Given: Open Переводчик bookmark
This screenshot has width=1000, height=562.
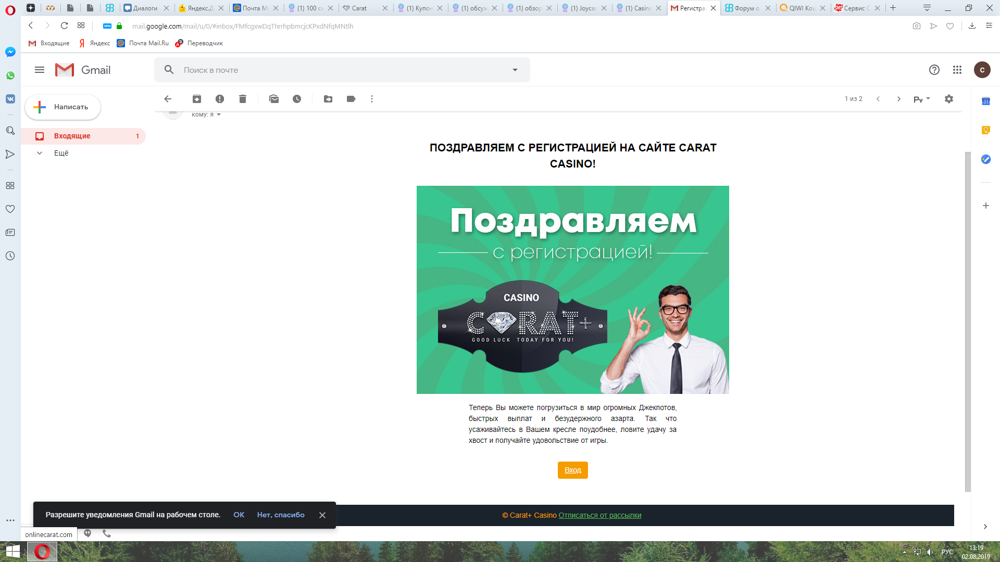Looking at the screenshot, I should coord(199,43).
